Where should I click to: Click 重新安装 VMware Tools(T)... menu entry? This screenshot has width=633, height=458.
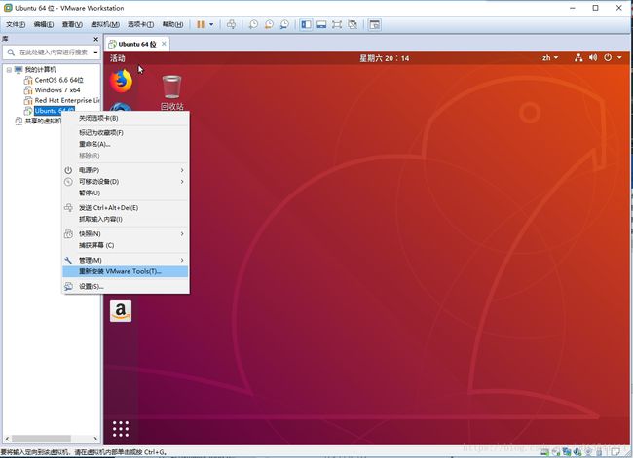[126, 271]
